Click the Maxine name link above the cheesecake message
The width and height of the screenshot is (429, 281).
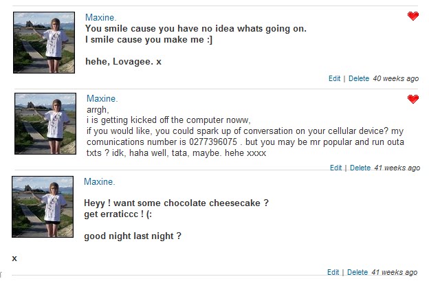click(x=99, y=181)
